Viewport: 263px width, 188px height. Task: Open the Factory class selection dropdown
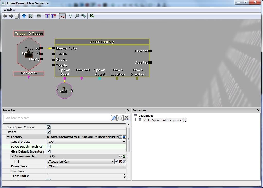[x=124, y=137]
